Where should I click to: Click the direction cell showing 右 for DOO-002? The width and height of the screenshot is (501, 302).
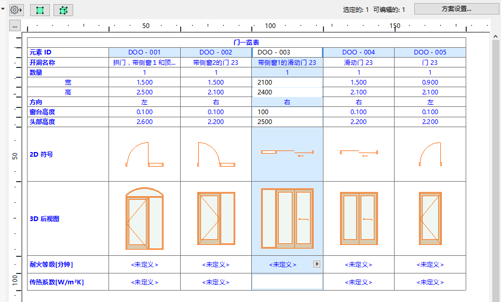point(215,102)
